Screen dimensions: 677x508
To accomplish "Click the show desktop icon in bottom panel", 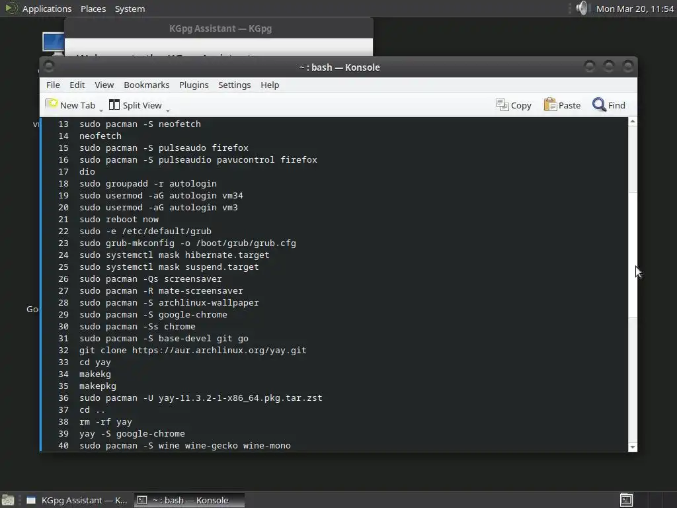I will click(x=8, y=500).
